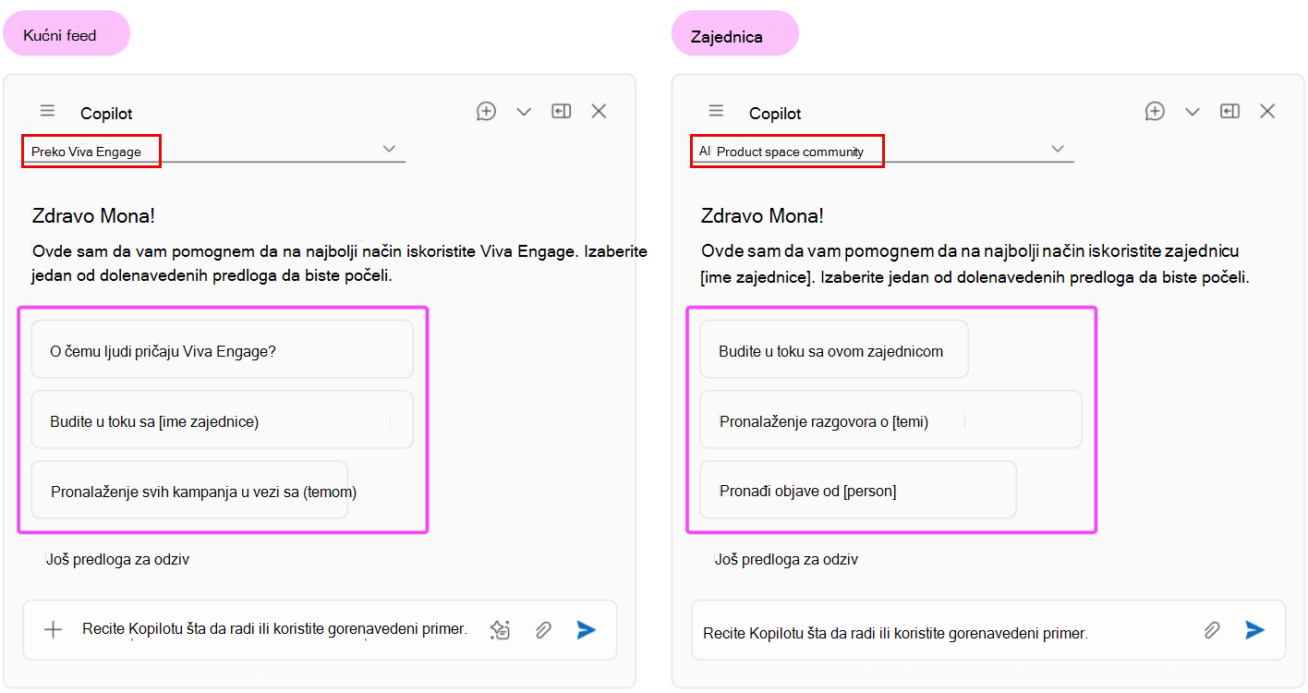This screenshot has width=1308, height=693.
Task: Choose suggestion Pronalaženje razgovora o [temi)
Action: coord(890,420)
